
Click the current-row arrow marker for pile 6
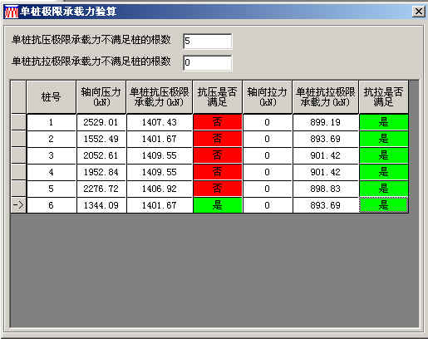click(x=18, y=205)
